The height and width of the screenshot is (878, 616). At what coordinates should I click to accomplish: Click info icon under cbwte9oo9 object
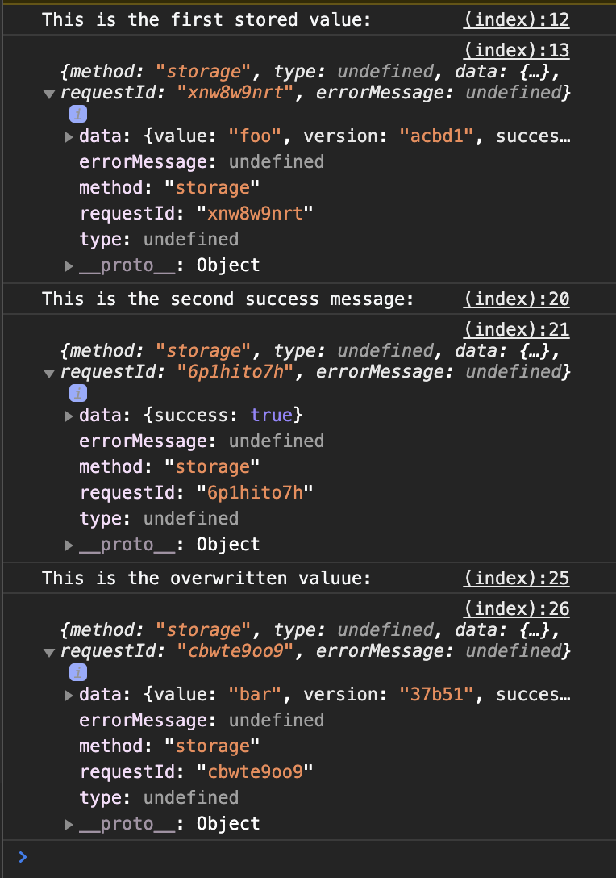(77, 672)
